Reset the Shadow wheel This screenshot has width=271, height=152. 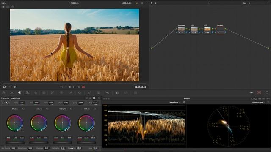point(23,109)
